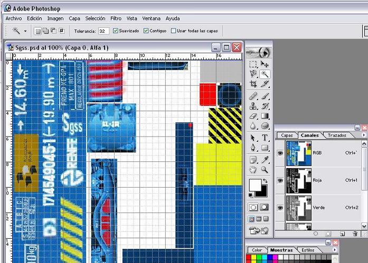Open the tool preset picker dropdown arrow

click(25, 31)
